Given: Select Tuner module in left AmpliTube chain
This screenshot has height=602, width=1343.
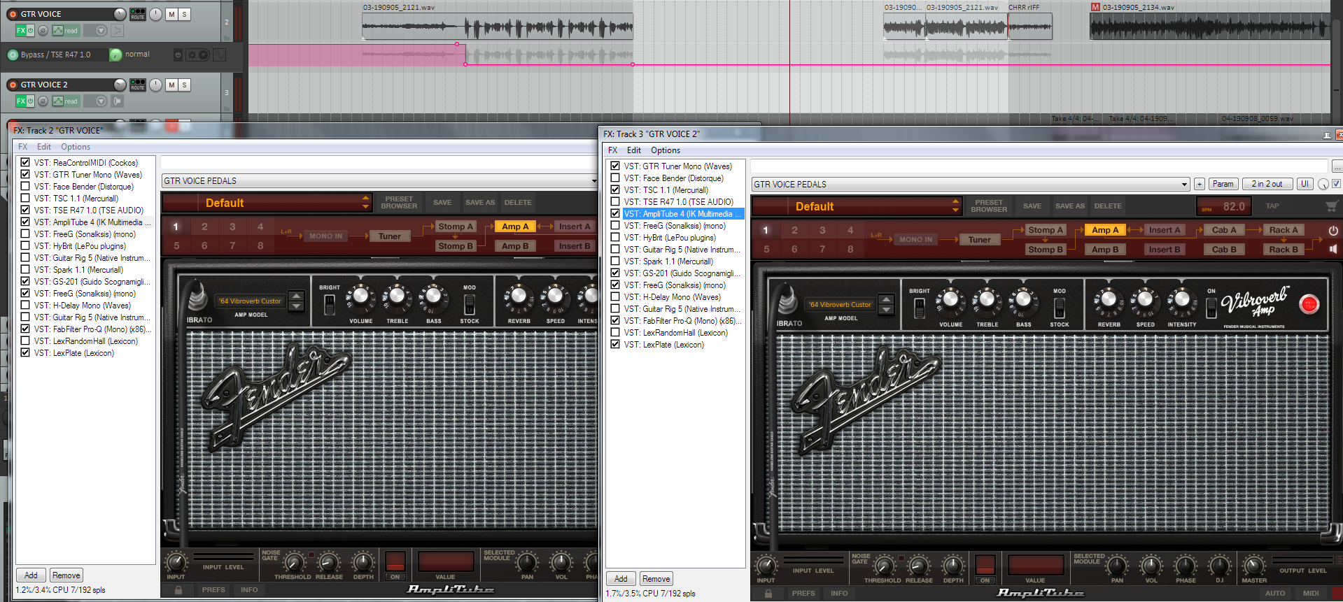Looking at the screenshot, I should click(390, 236).
